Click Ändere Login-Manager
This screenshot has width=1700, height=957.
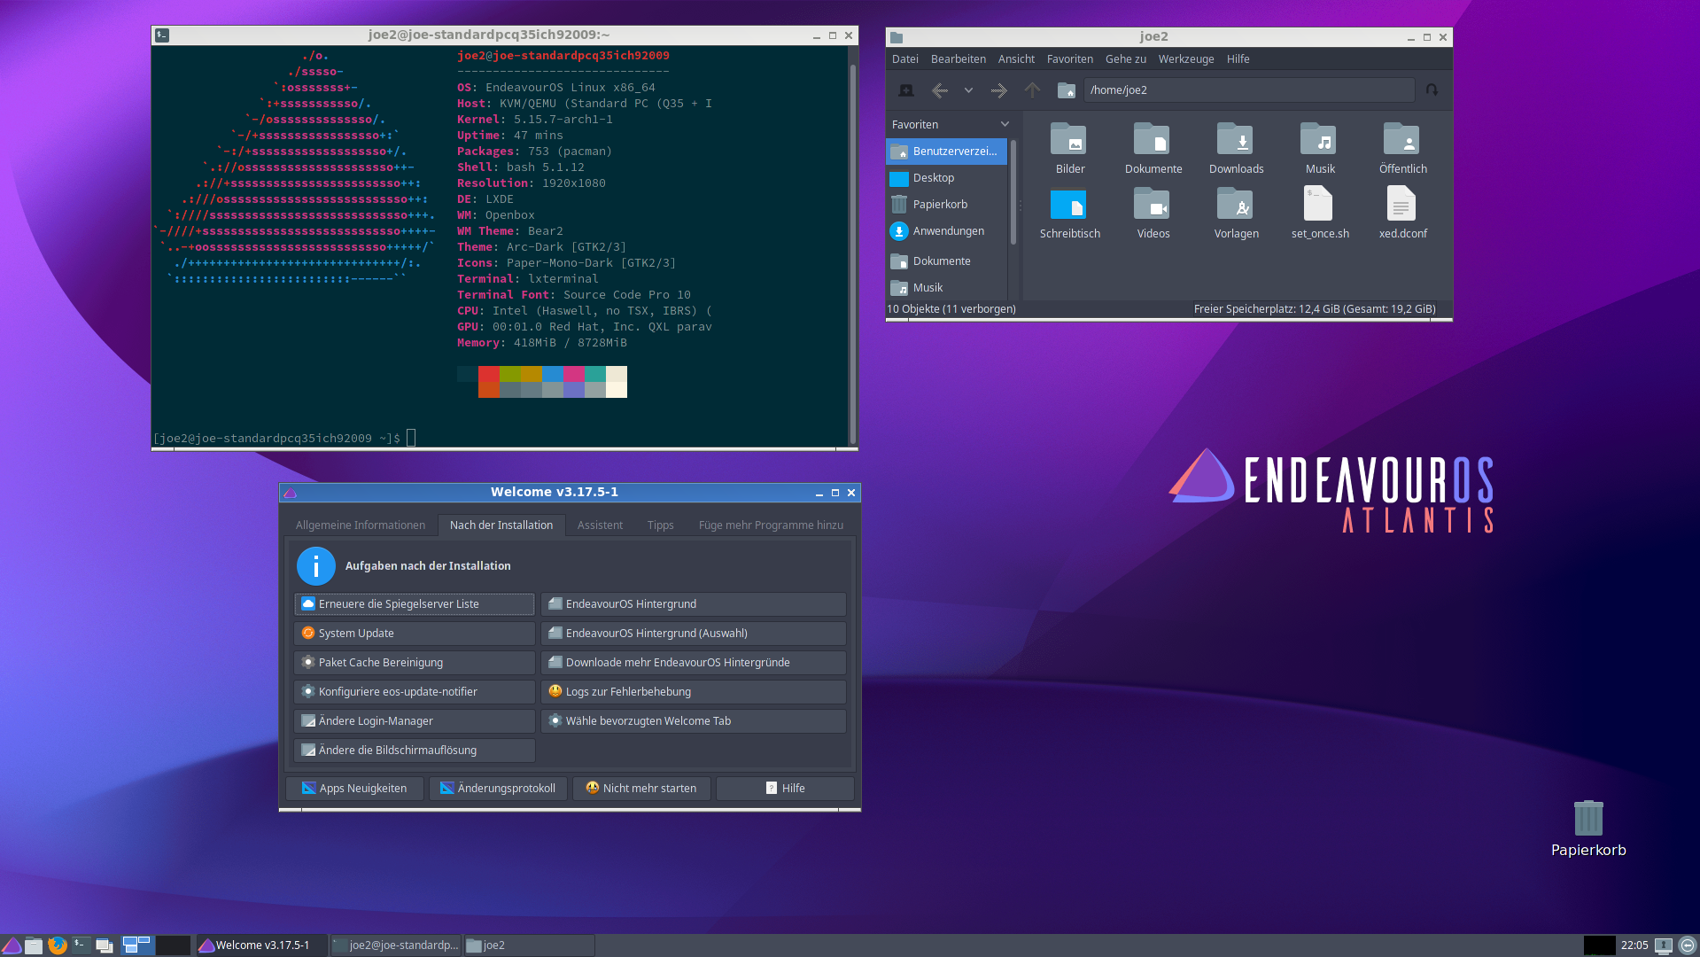click(415, 721)
